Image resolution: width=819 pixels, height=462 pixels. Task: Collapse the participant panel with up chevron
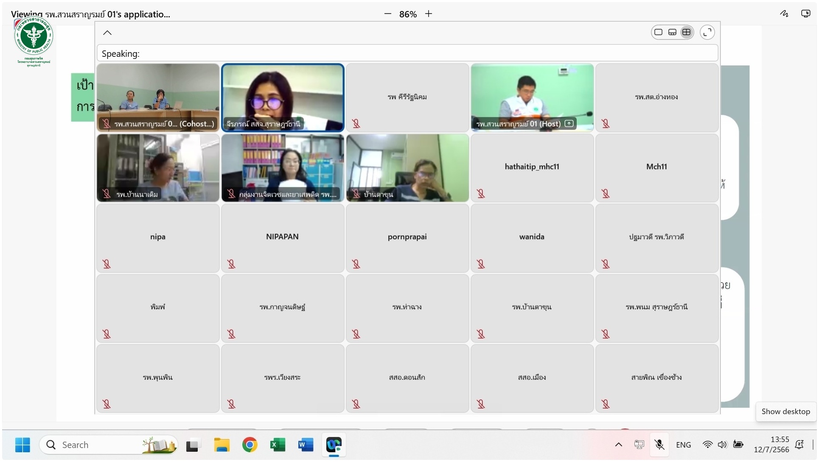tap(107, 33)
